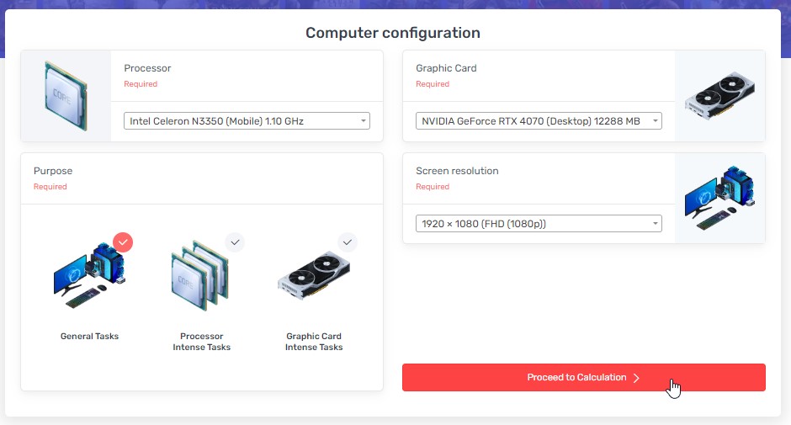Click the arrow icon in Proceed to Calculation
The height and width of the screenshot is (425, 791).
pos(637,378)
